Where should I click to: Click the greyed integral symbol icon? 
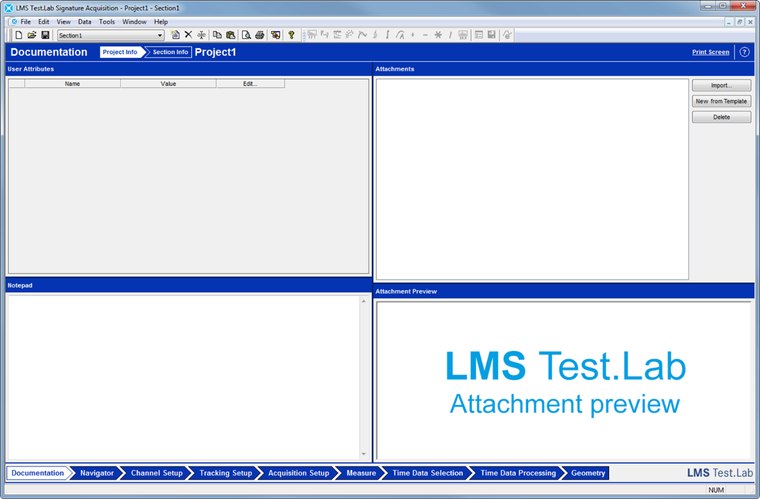tap(387, 35)
